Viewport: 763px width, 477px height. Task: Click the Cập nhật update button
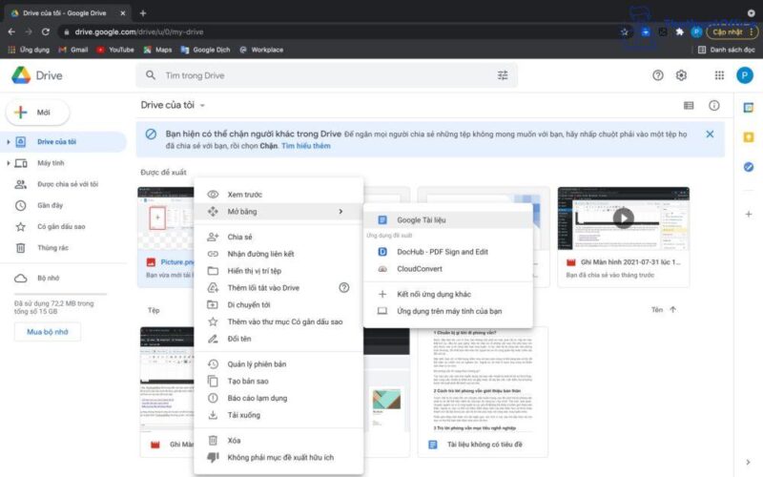pyautogui.click(x=732, y=32)
